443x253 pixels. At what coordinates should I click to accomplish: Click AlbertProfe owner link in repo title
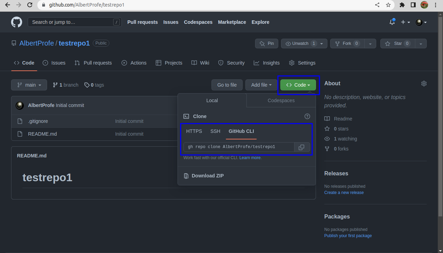[x=37, y=43]
